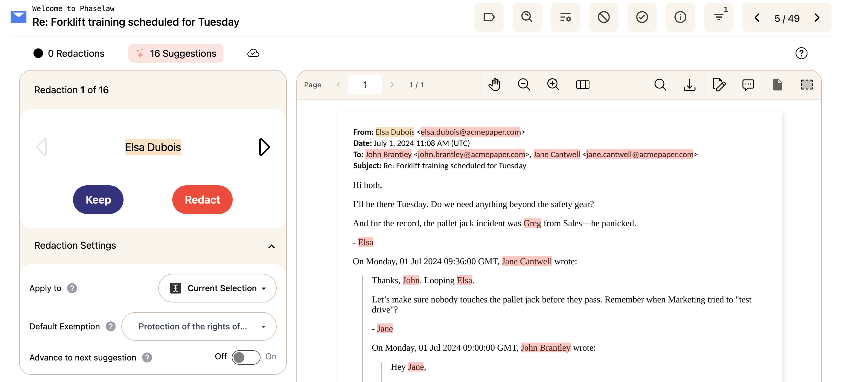The image size is (841, 382).
Task: Select the jane.cantwell@acmepaper.com suggestion
Action: tap(640, 154)
